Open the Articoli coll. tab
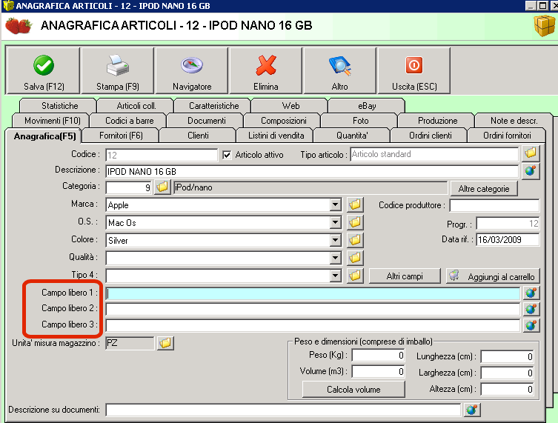Viewport: 558px width, 423px height. (136, 106)
